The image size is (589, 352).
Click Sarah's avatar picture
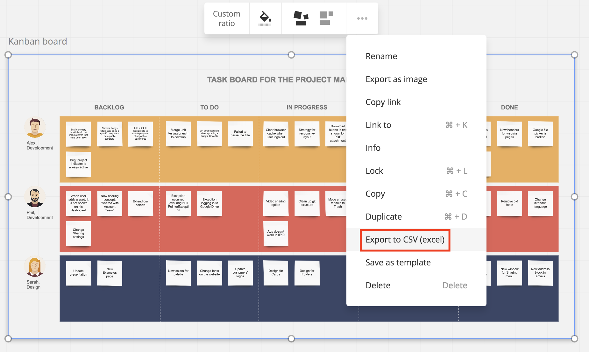35,266
